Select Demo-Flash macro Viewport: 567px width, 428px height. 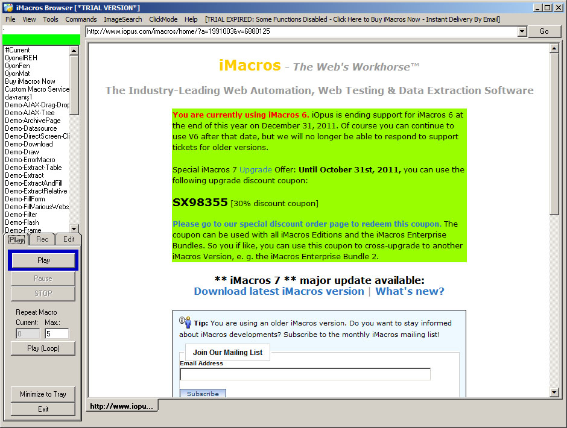coord(37,222)
